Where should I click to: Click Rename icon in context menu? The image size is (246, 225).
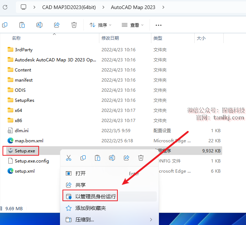pos(112,158)
